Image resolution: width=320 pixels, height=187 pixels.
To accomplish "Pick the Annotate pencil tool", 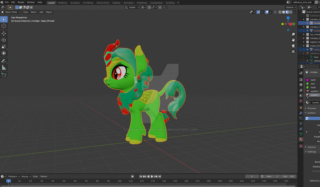I will (x=4, y=61).
